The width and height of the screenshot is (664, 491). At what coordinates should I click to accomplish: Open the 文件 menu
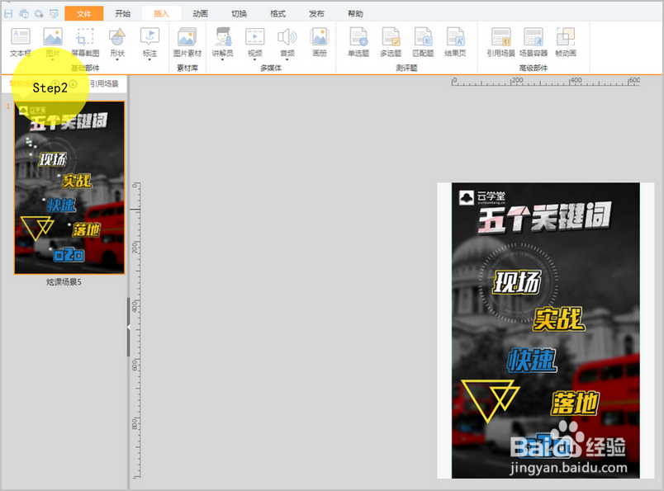pyautogui.click(x=84, y=13)
